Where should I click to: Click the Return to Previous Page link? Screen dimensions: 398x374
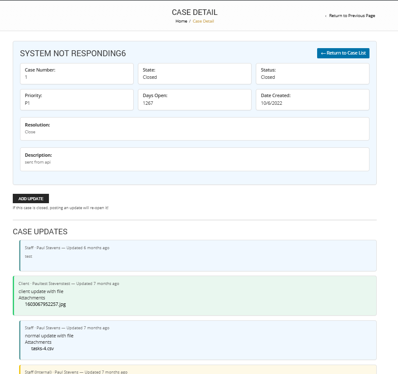point(352,16)
